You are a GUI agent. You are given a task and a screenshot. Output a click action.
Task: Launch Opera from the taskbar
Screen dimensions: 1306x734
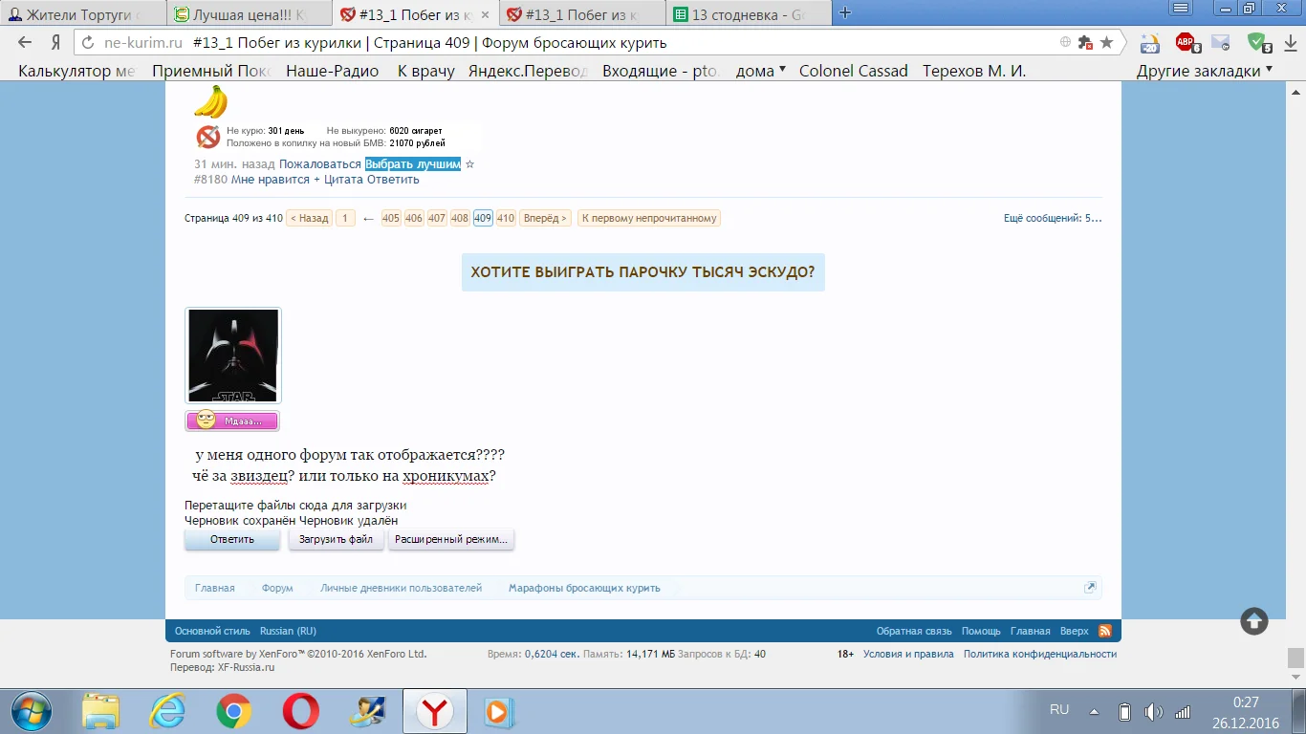click(301, 712)
